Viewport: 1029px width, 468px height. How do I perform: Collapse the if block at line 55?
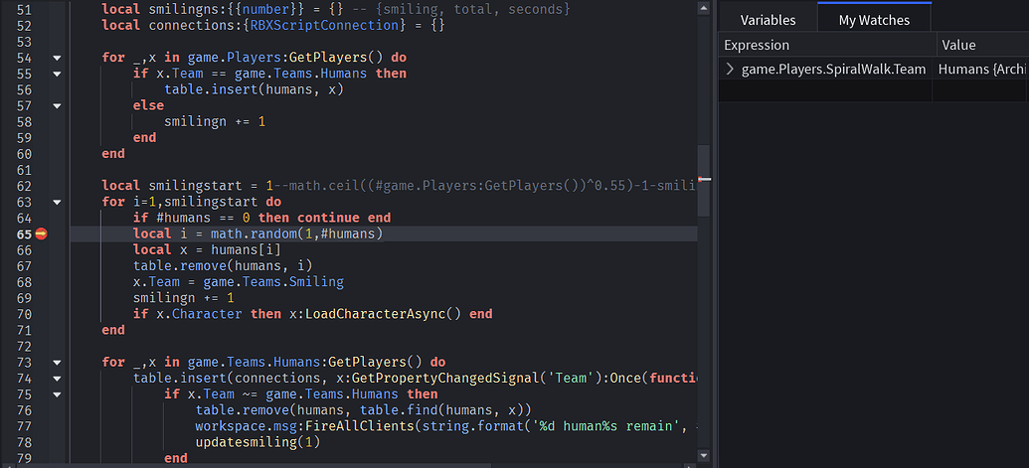[x=57, y=75]
